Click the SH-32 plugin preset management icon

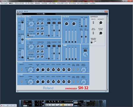point(43,14)
